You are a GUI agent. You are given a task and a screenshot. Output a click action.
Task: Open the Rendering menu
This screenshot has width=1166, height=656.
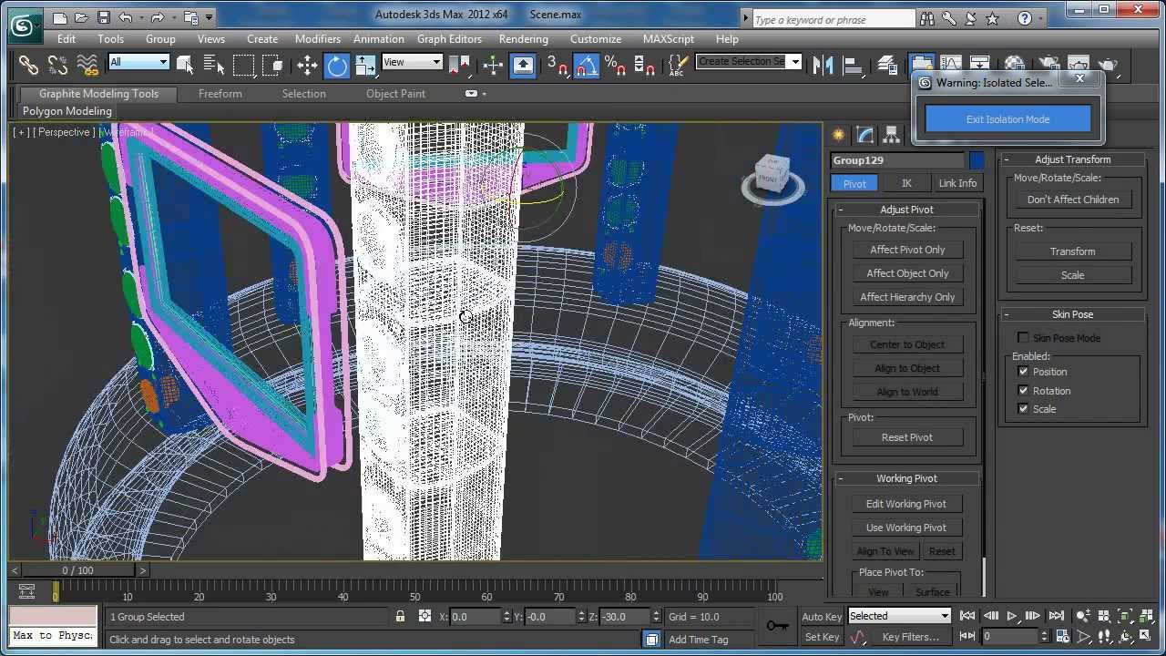click(524, 39)
